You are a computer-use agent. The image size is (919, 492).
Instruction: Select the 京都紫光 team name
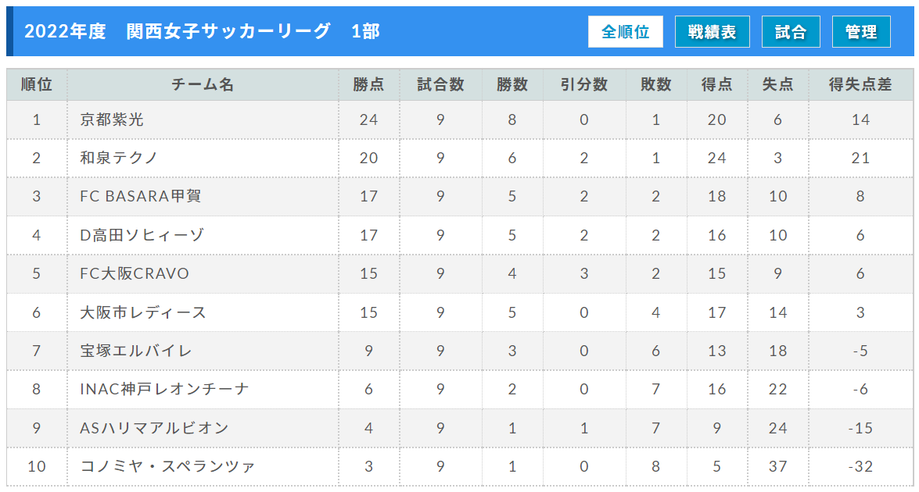point(112,120)
